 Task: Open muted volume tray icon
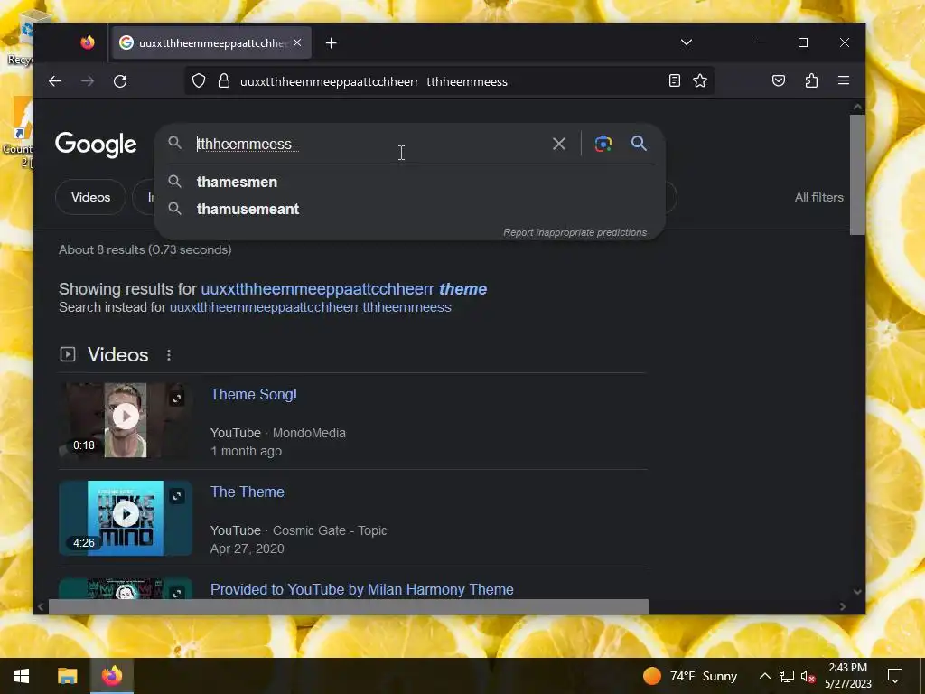click(x=808, y=676)
